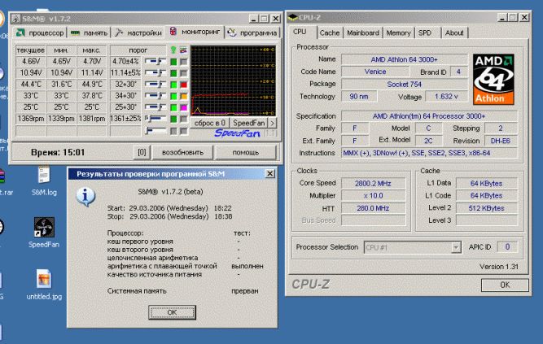Click threshold slider for 32+30° row
The width and height of the screenshot is (543, 344).
(155, 85)
